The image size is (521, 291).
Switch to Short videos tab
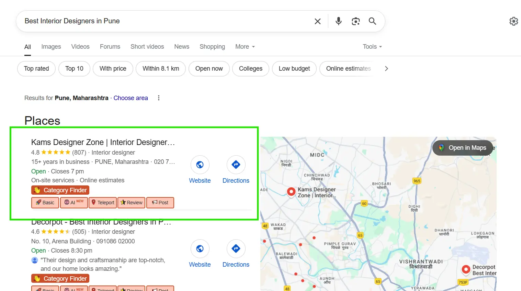click(147, 47)
